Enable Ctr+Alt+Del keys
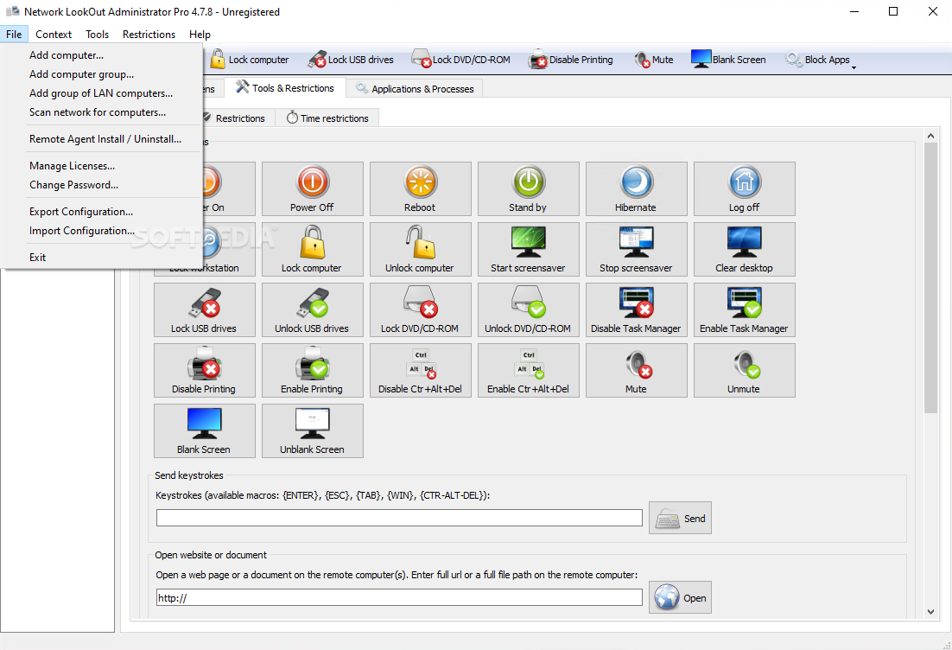This screenshot has height=650, width=952. 528,371
